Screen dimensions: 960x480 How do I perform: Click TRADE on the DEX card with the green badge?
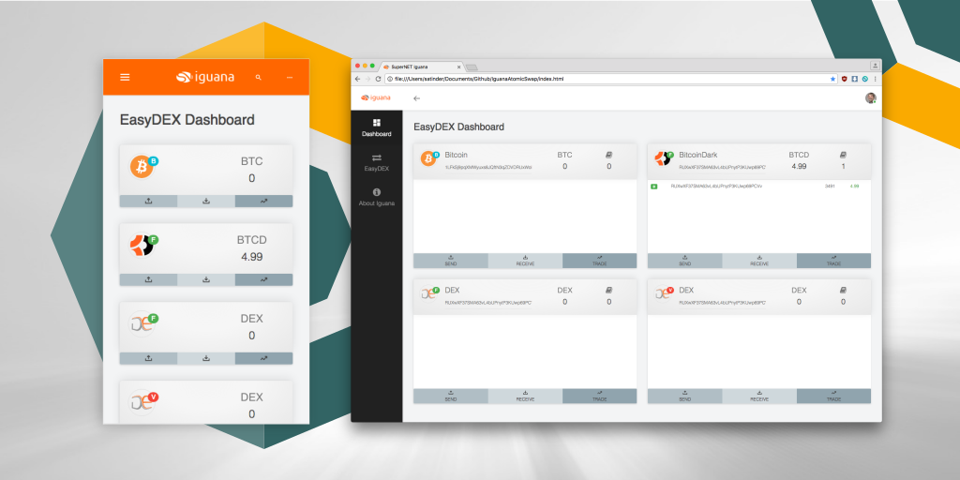tap(599, 397)
